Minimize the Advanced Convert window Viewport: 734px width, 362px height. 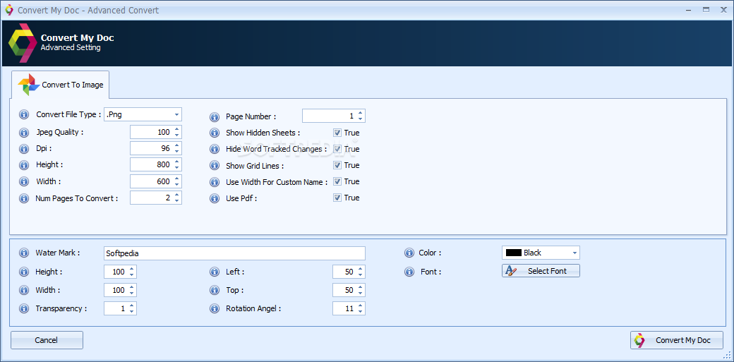[689, 9]
